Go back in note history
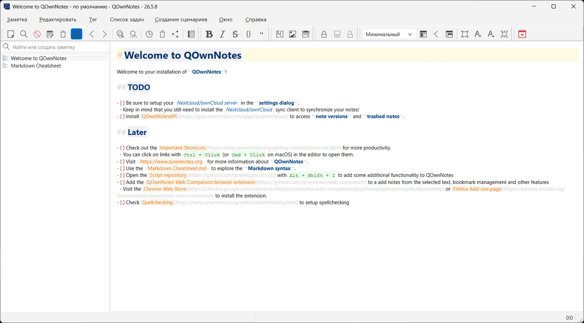Image resolution: width=584 pixels, height=323 pixels. (x=91, y=34)
